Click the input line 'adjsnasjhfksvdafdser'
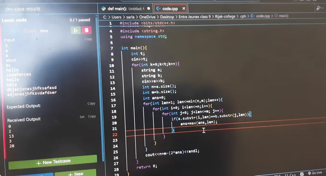 32,93
